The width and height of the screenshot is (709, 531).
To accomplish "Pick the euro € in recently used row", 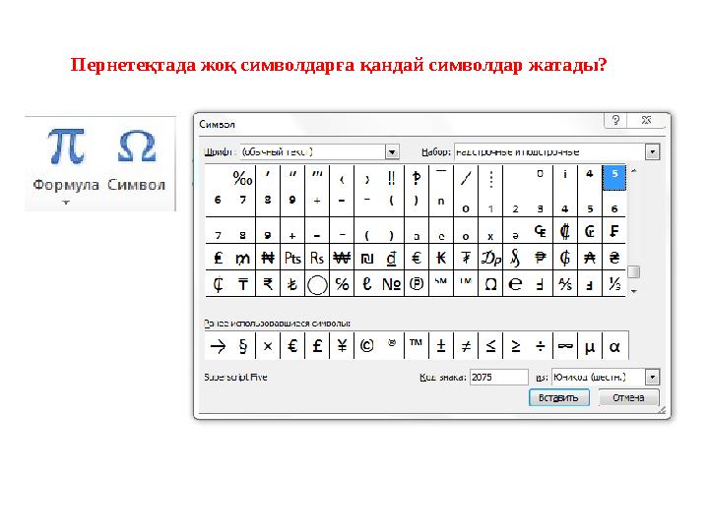I will (292, 346).
